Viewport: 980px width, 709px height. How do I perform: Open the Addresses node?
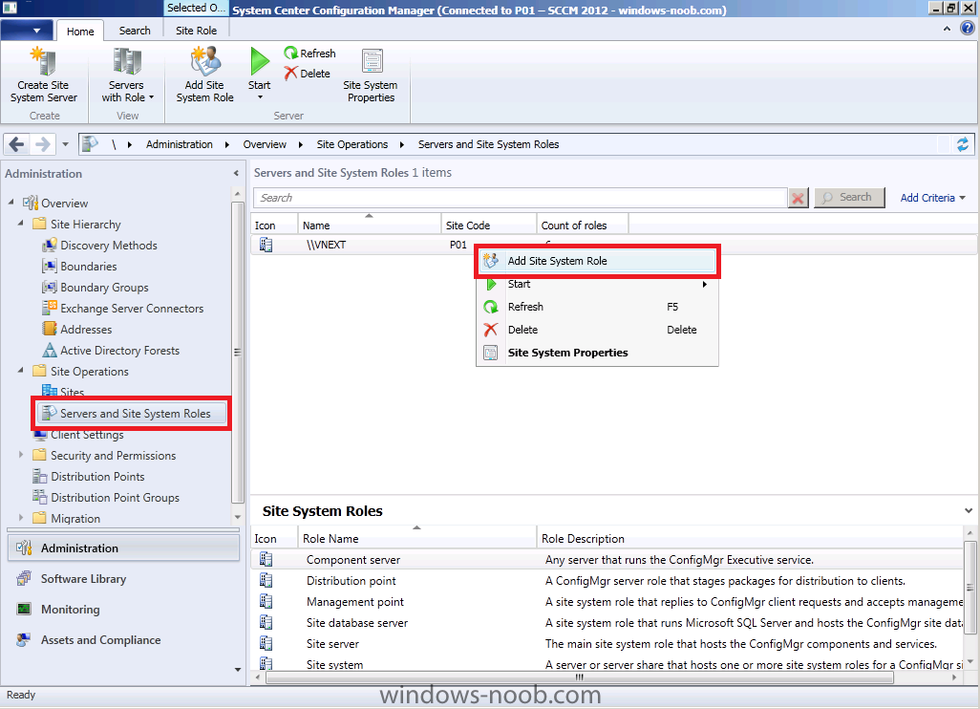pyautogui.click(x=86, y=330)
